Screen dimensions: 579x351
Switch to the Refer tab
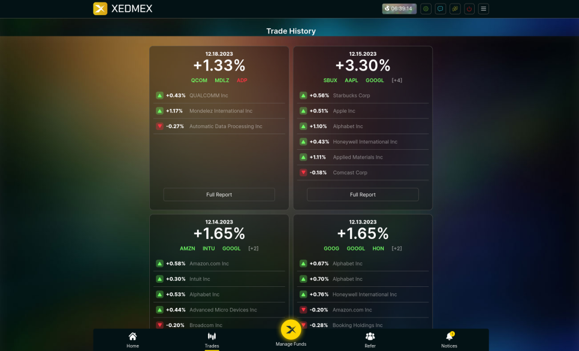pyautogui.click(x=370, y=340)
